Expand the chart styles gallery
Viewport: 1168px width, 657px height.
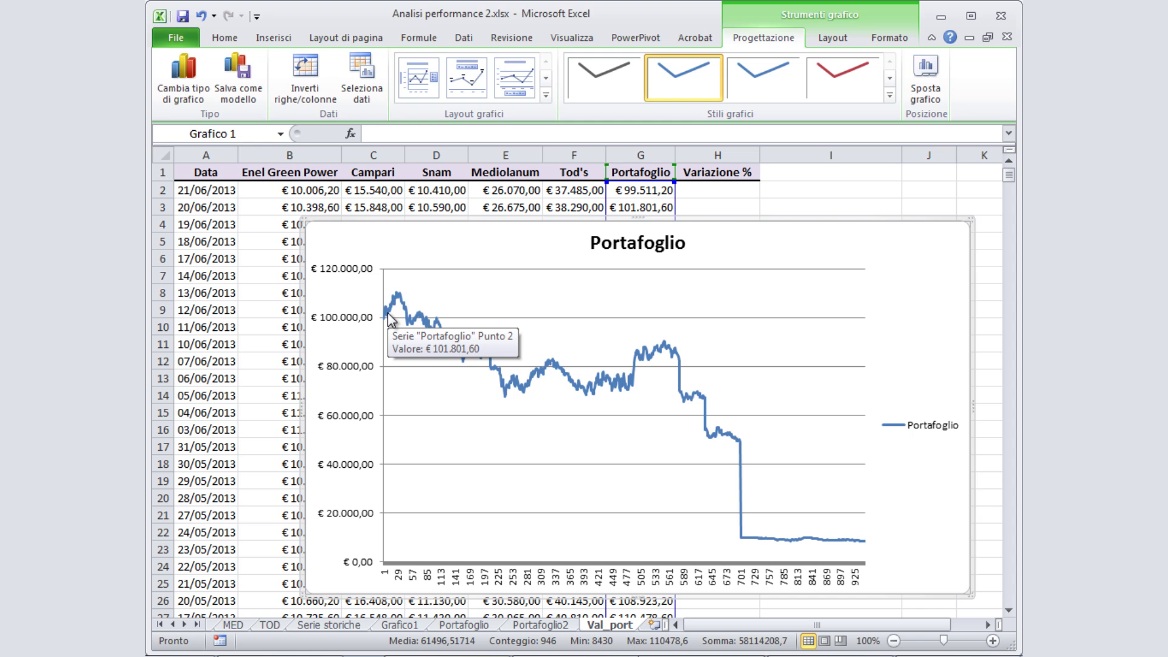[889, 95]
